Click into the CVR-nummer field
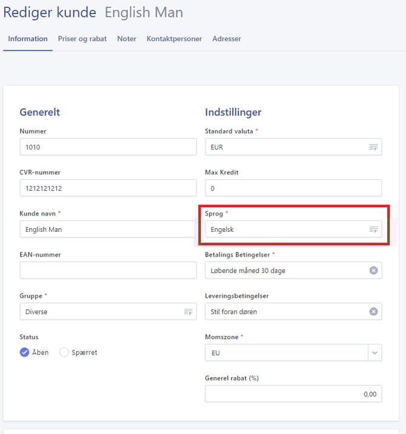This screenshot has height=434, width=406. 108,188
